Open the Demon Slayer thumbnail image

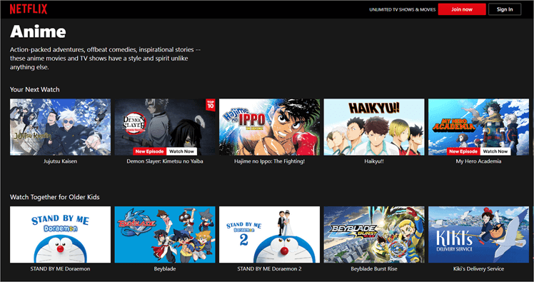[165, 127]
